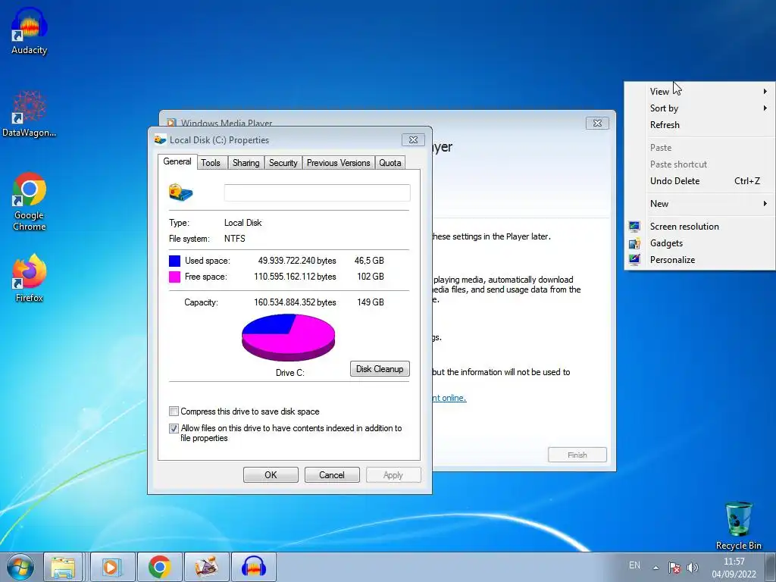Image resolution: width=776 pixels, height=582 pixels.
Task: Click the Gadgets menu icon
Action: tap(634, 243)
